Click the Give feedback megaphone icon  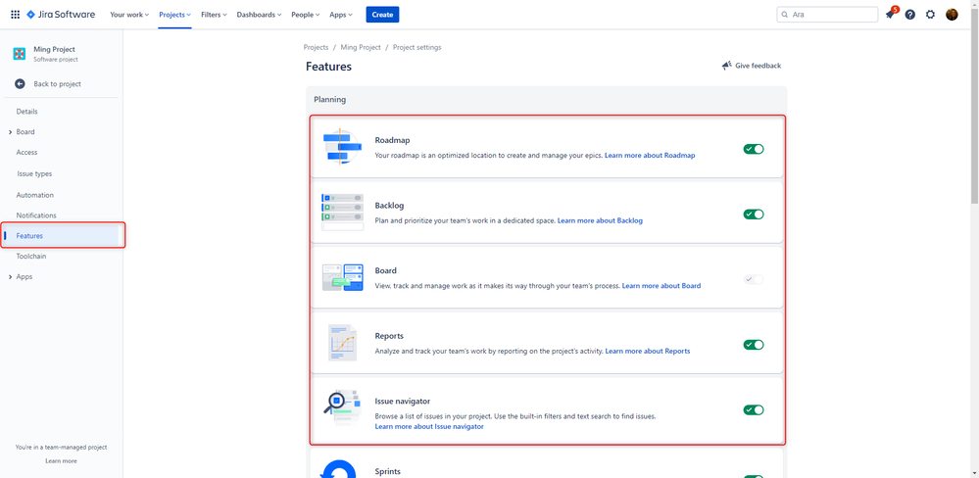tap(727, 66)
